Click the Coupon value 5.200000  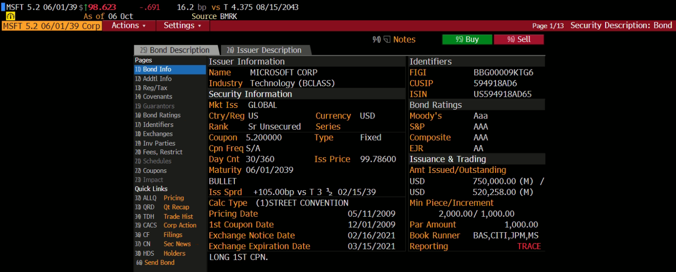pos(264,138)
